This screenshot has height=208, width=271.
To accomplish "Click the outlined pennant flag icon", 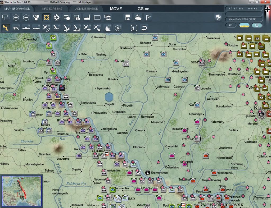I will click(x=148, y=17).
